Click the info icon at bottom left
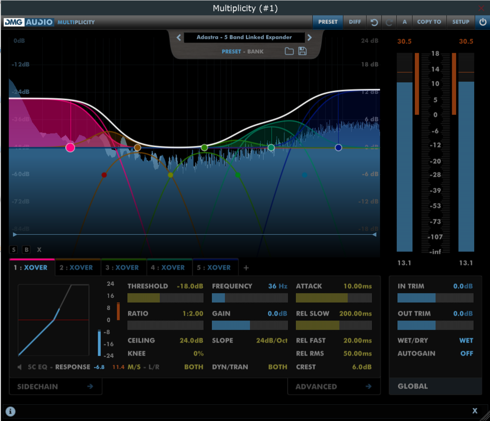 (x=11, y=411)
